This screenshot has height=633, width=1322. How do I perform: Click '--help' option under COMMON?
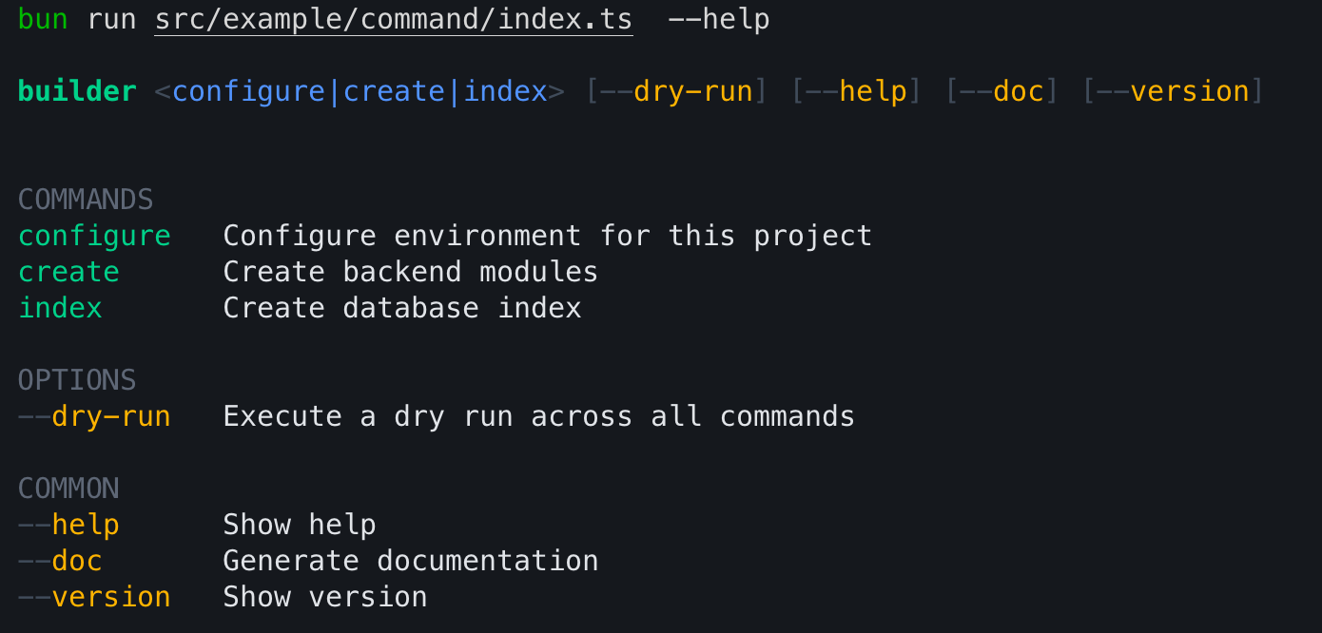[x=68, y=526]
